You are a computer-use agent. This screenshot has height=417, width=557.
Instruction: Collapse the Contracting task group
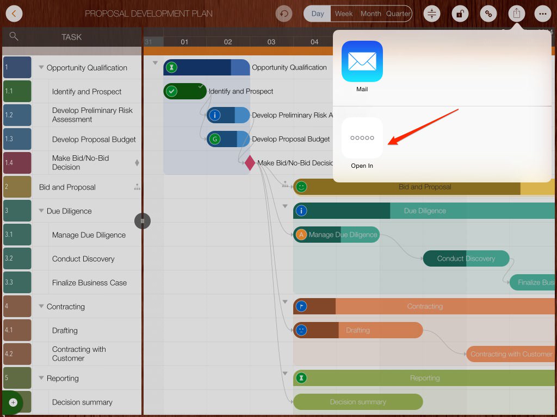(x=41, y=307)
